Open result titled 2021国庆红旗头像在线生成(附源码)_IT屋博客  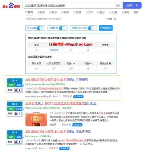(57, 80)
